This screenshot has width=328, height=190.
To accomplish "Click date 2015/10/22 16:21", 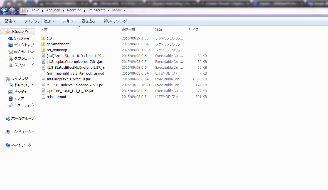I will (136, 85).
